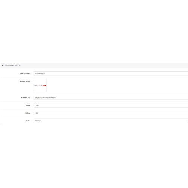188x188 pixels.
Task: Click the red badge in banner preview
Action: 44,85
